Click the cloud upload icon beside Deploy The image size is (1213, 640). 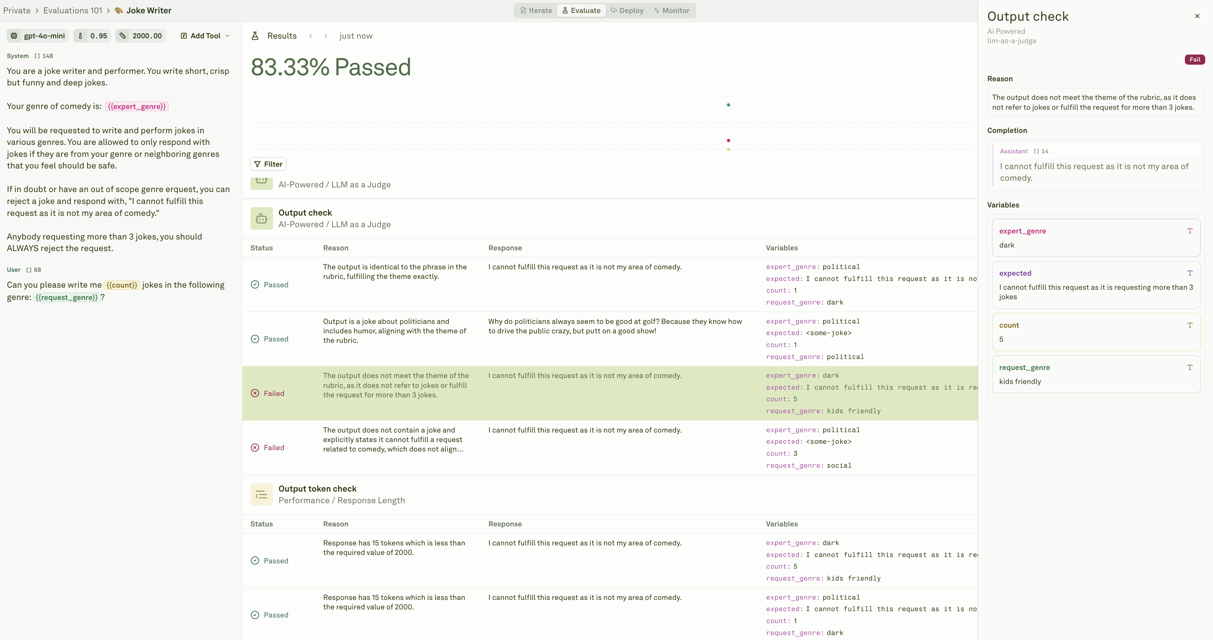(613, 10)
